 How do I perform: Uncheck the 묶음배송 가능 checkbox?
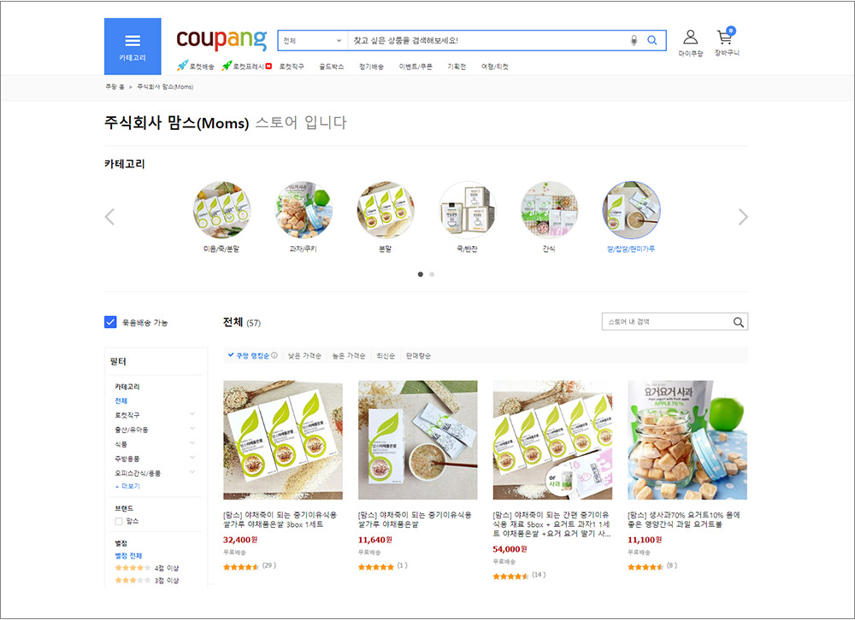pyautogui.click(x=110, y=322)
